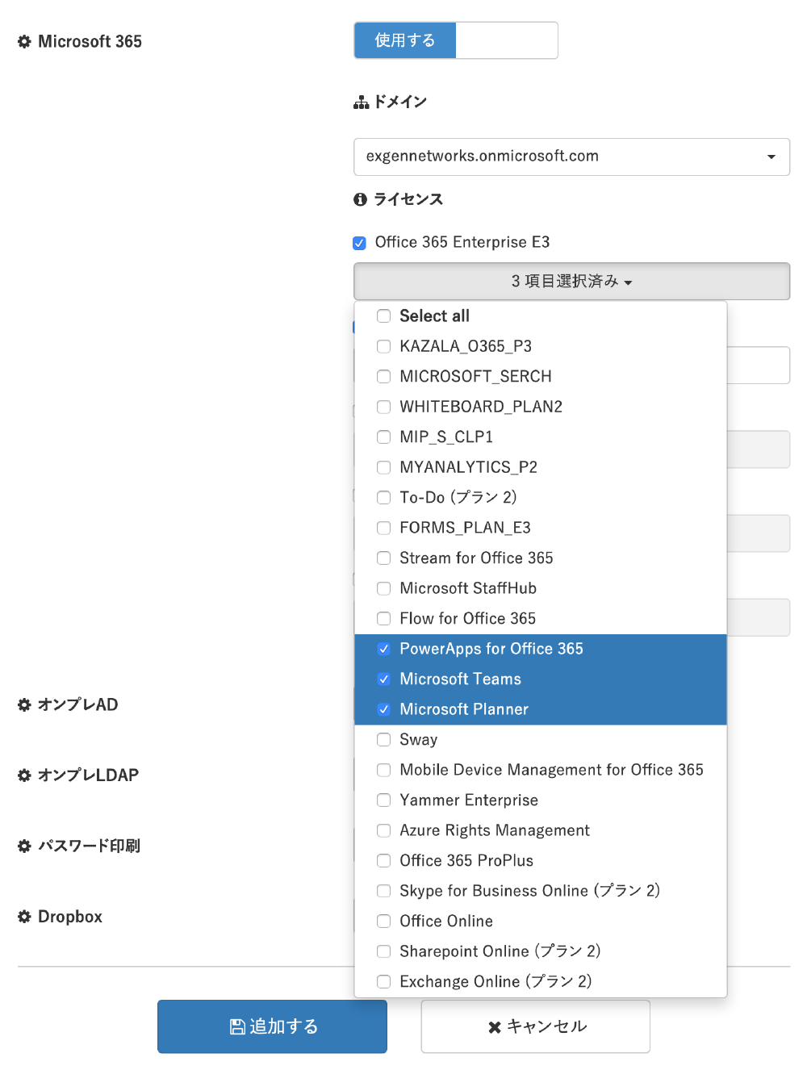
Task: Collapse the 3 項目選択済み multiselect dropdown
Action: pos(571,282)
